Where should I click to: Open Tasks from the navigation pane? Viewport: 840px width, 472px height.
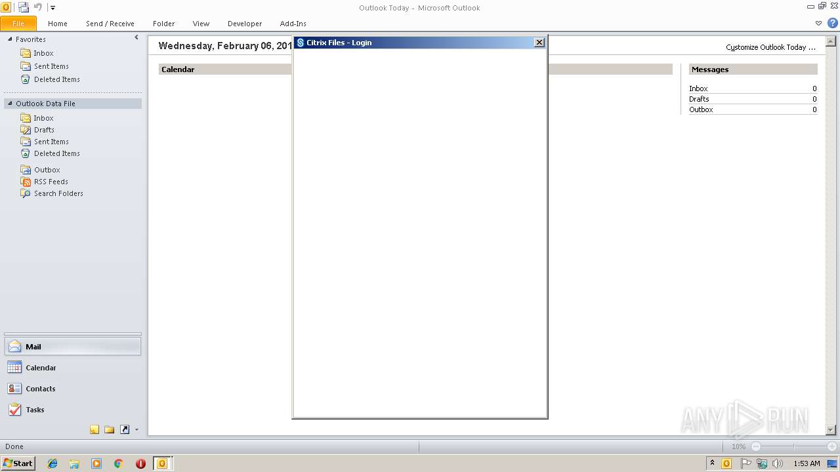coord(73,410)
